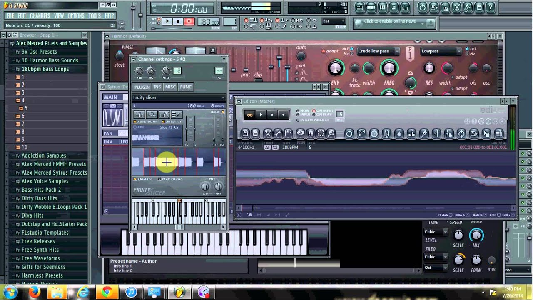Switch to the MISC tab in Channel settings

coord(170,87)
